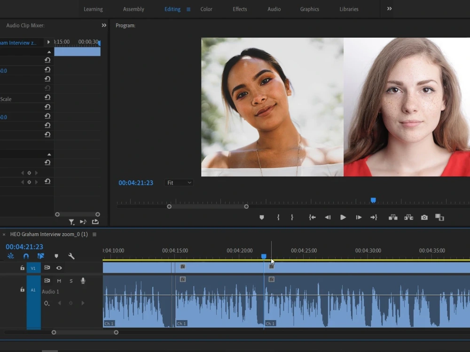Jump to the Out point

tap(374, 217)
